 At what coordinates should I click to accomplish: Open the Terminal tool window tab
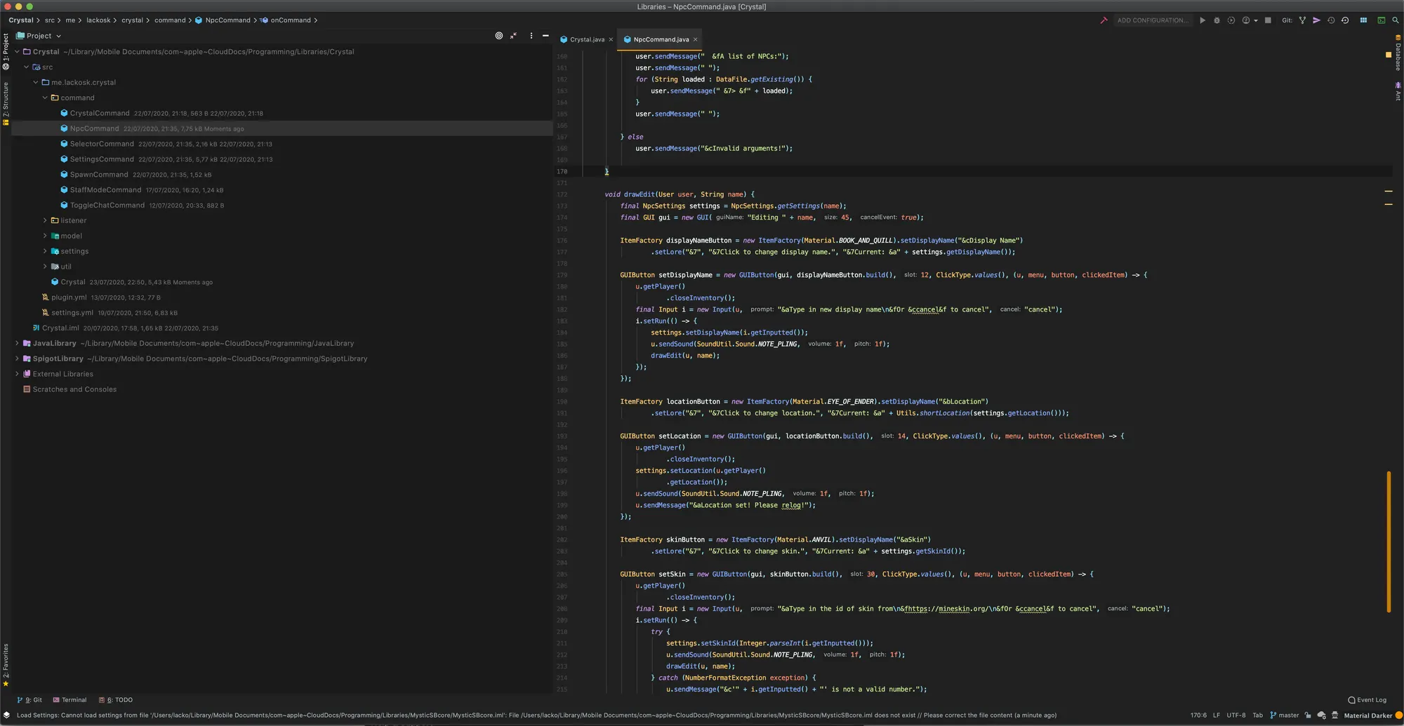click(x=70, y=700)
